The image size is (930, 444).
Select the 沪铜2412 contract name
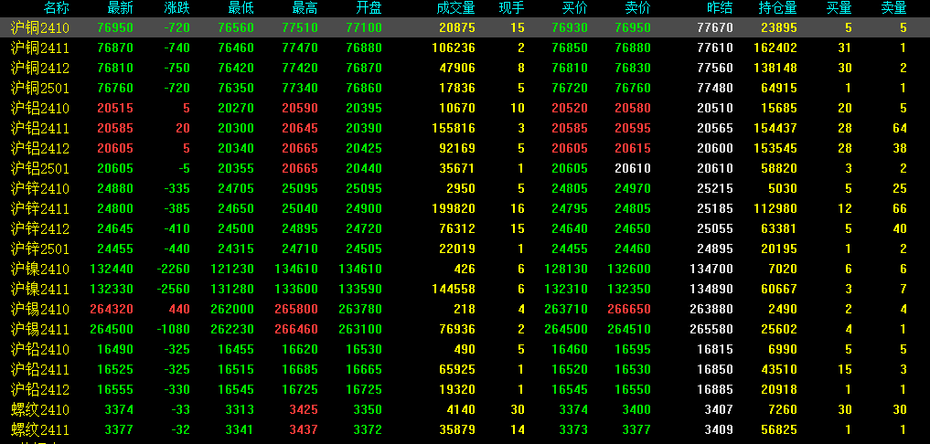[x=39, y=69]
